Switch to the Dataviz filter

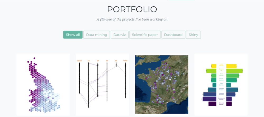[120, 35]
